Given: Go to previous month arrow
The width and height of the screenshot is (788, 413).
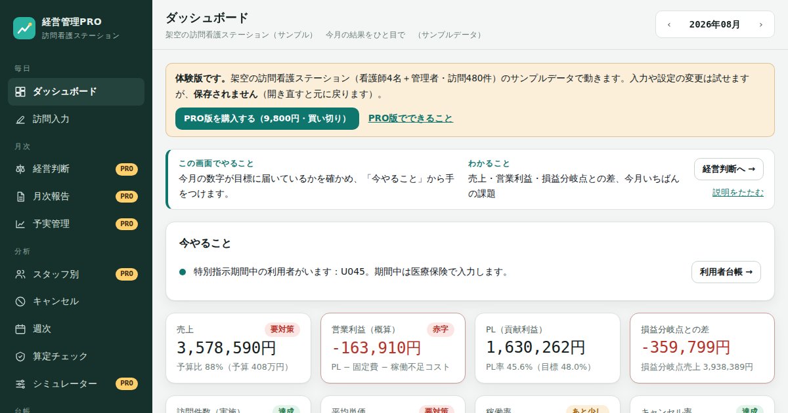Looking at the screenshot, I should point(669,25).
